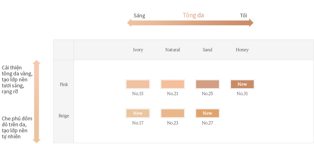This screenshot has width=314, height=144.
Task: Click the Ivory column header
Action: pyautogui.click(x=138, y=50)
